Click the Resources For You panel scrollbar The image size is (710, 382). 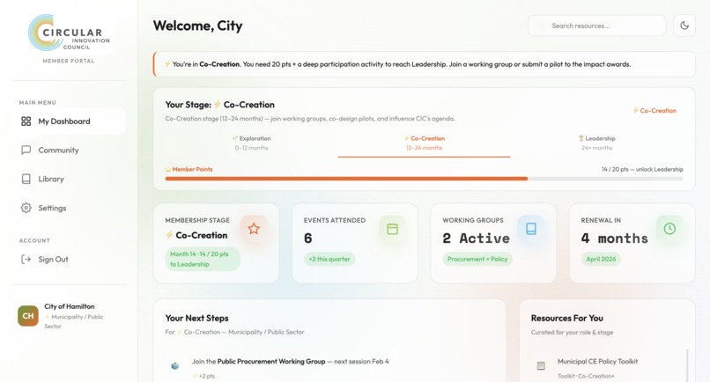tap(687, 364)
